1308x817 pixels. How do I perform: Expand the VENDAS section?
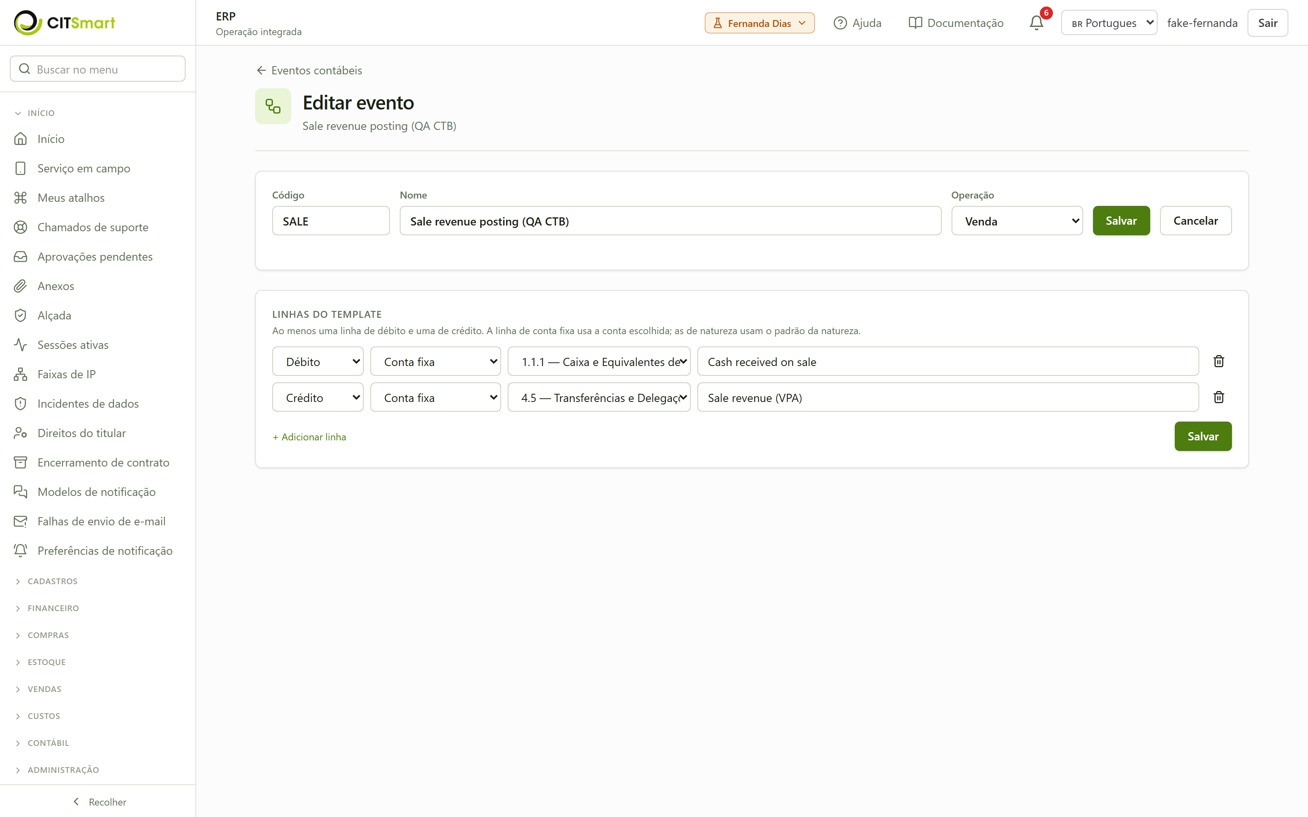point(38,690)
